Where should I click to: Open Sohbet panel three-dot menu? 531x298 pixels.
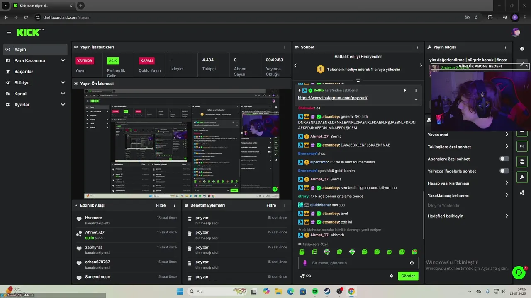[417, 47]
